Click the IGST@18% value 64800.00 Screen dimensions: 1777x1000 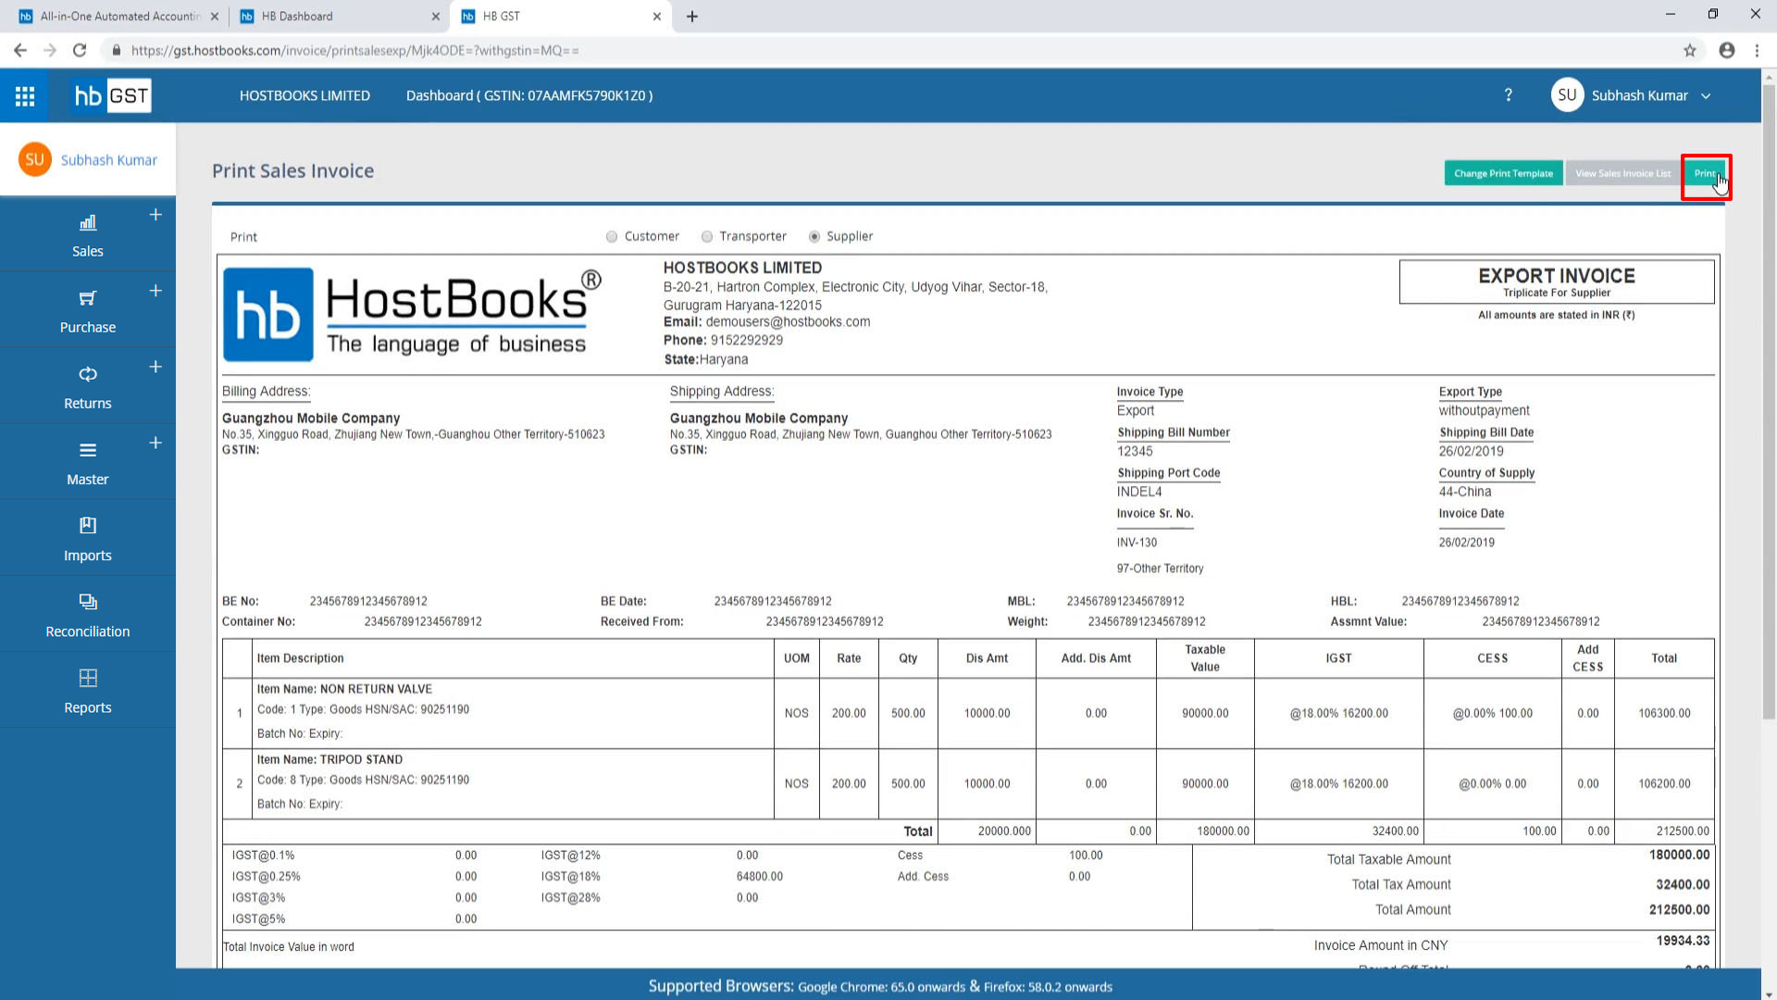(x=760, y=876)
